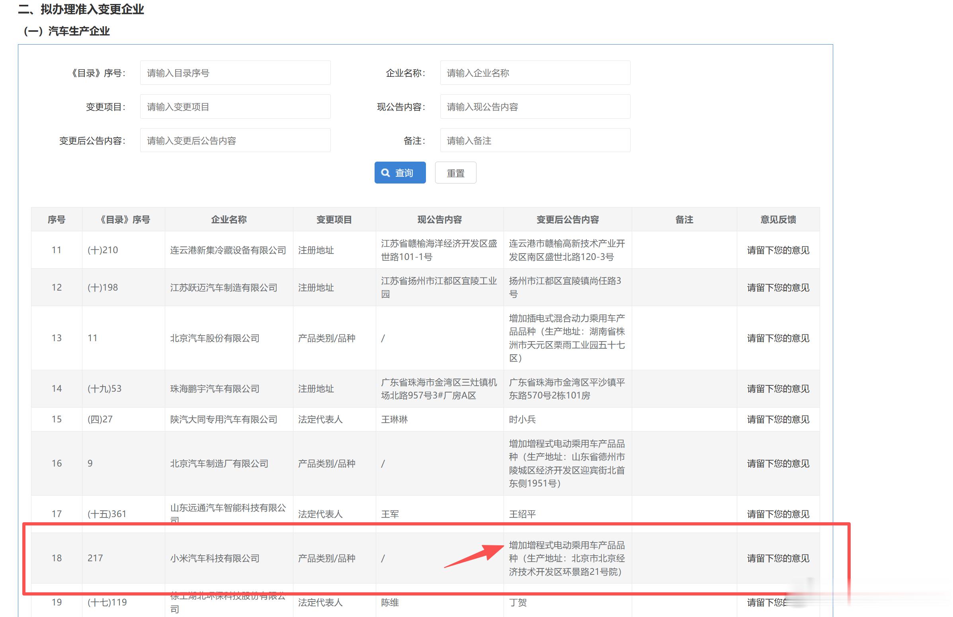Click the 重置 reset button
The width and height of the screenshot is (953, 617).
point(456,173)
